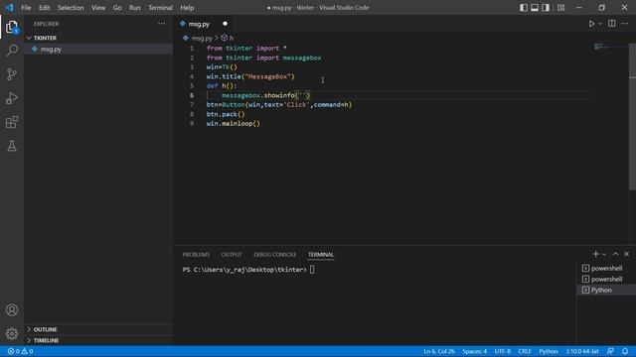The image size is (636, 357).
Task: Click UTF-8 encoding status item
Action: pyautogui.click(x=503, y=351)
